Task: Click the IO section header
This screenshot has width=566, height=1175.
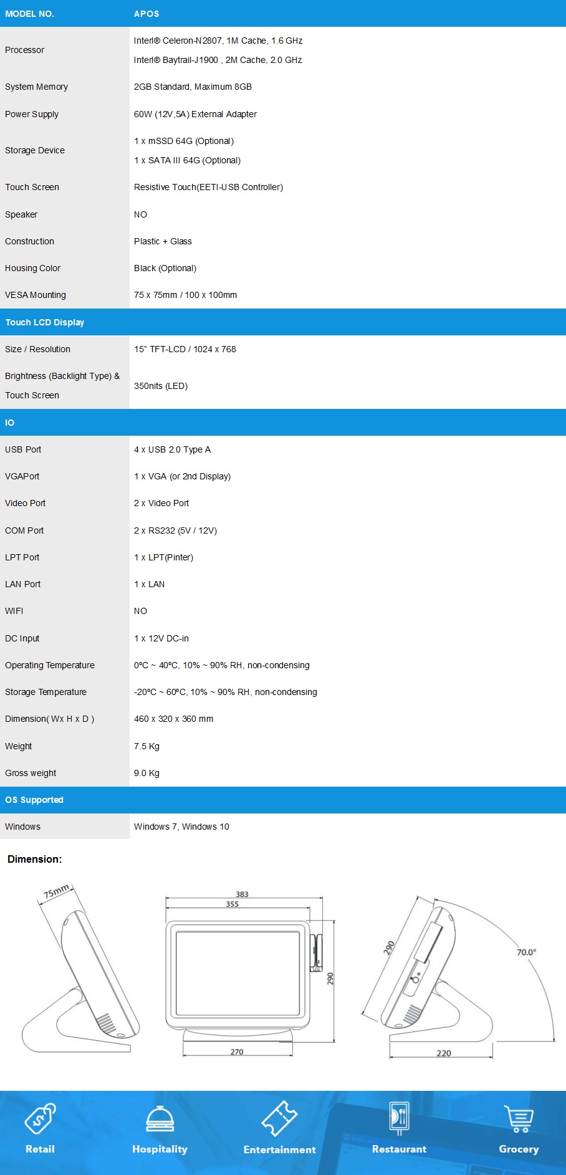Action: tap(10, 423)
